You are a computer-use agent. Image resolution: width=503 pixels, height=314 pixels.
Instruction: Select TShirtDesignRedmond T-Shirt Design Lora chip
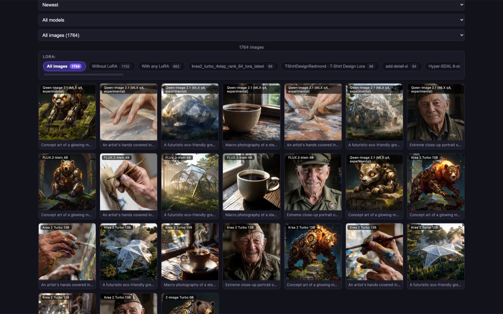[330, 66]
